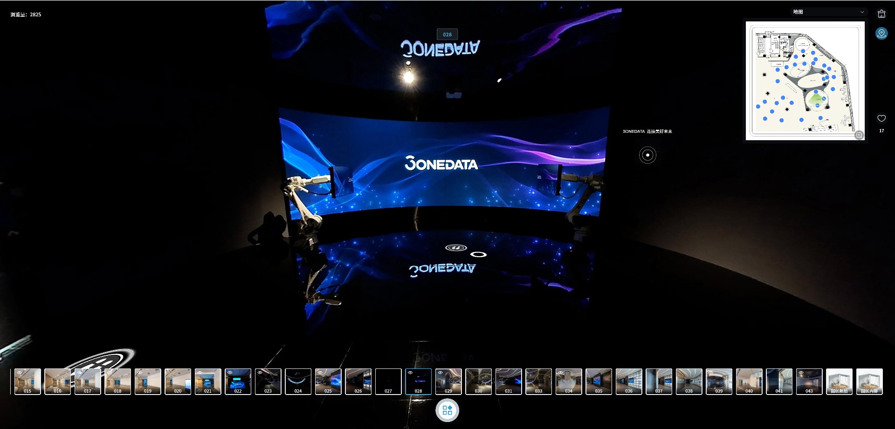Zoom the floor plan with the magnifier icon

click(x=859, y=135)
